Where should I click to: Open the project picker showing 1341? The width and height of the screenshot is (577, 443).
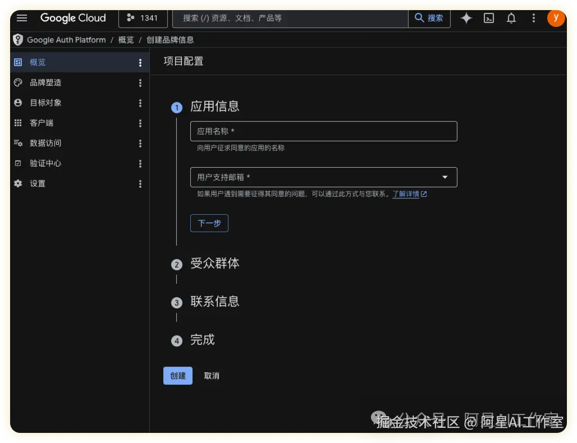tap(143, 17)
